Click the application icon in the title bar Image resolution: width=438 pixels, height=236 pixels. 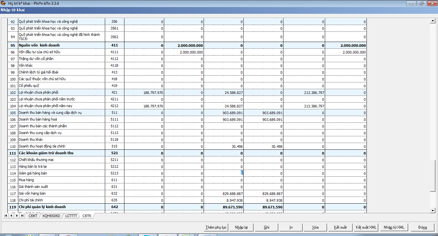(x=4, y=3)
